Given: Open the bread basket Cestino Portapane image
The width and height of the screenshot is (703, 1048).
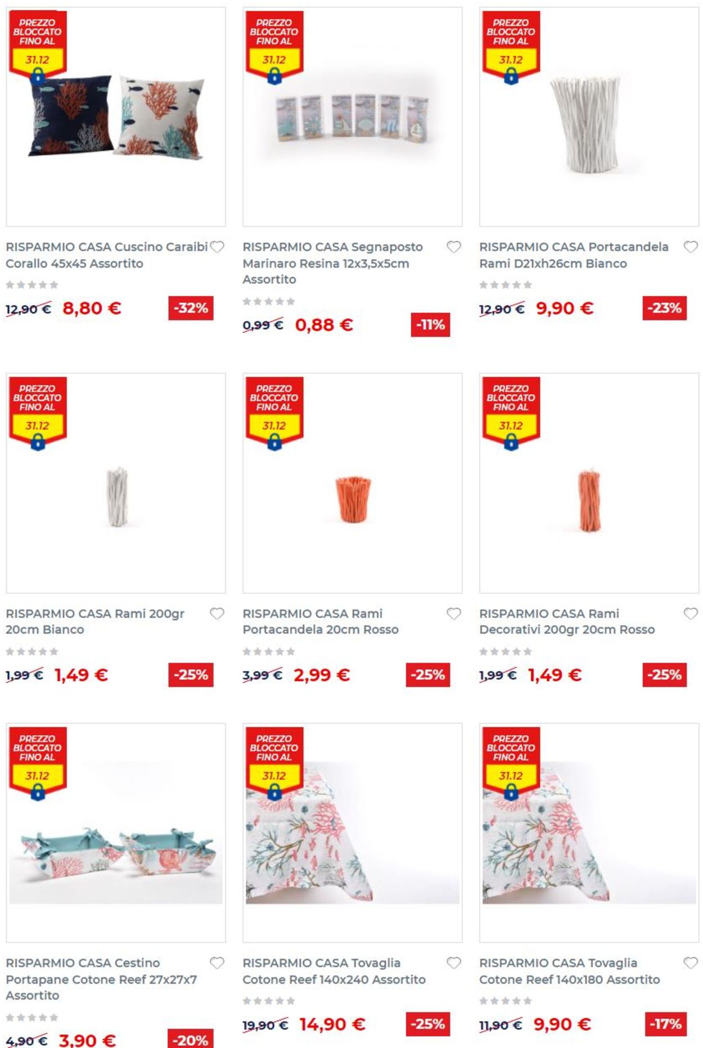Looking at the screenshot, I should coord(116,833).
